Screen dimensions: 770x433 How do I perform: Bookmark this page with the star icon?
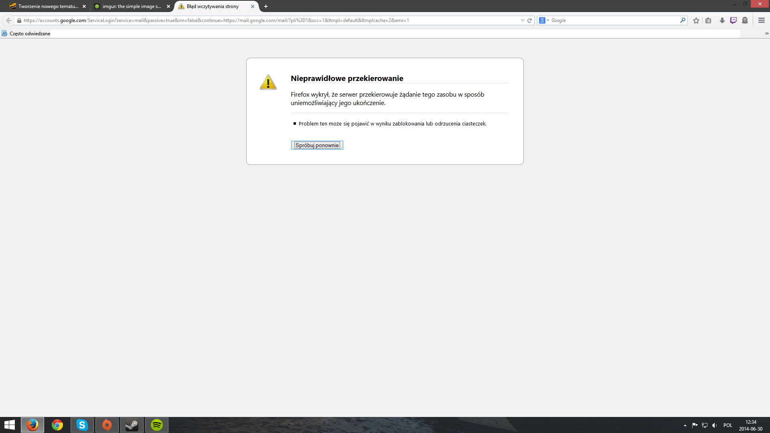click(696, 20)
